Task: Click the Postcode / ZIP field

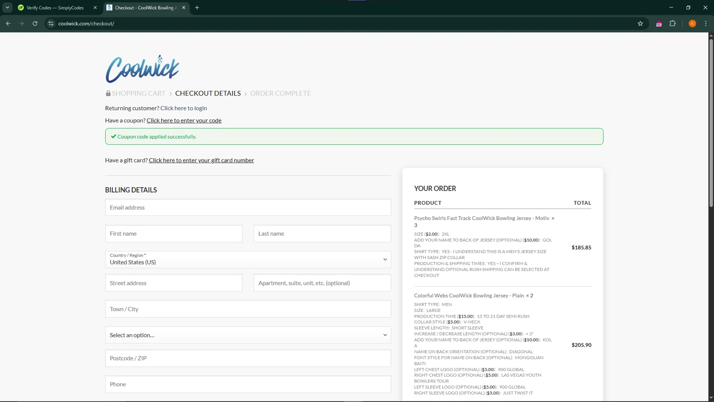Action: click(248, 358)
